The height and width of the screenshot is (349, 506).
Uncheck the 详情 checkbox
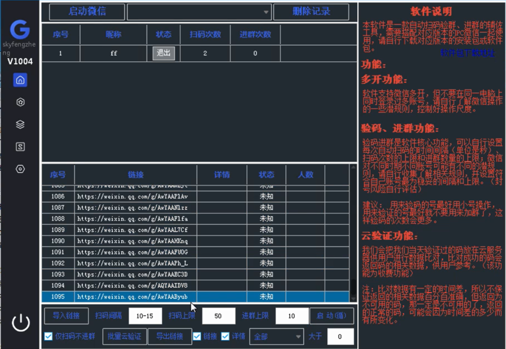coord(225,337)
